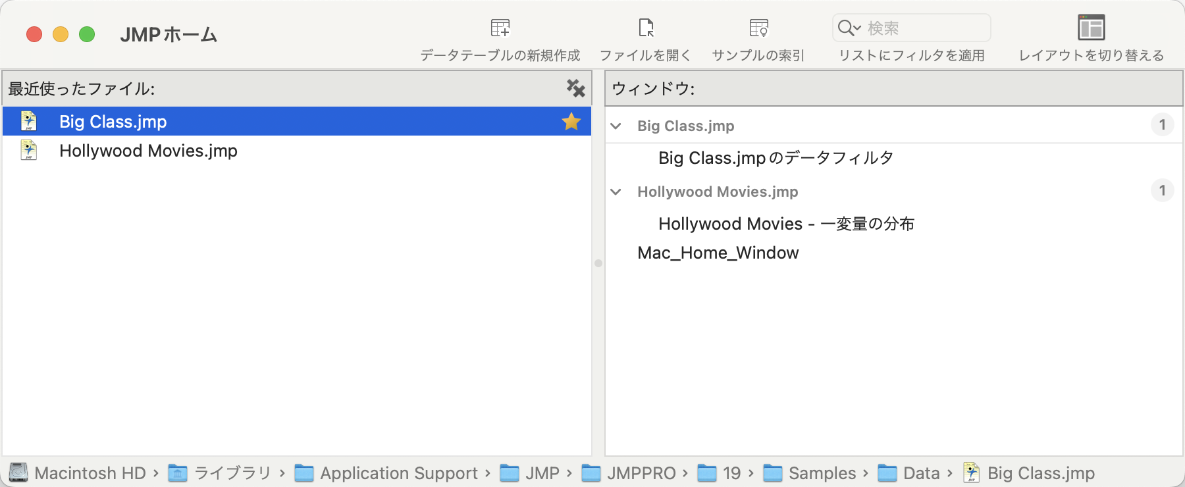This screenshot has height=487, width=1185.
Task: Click the サンプルの索引 label
Action: coord(758,55)
